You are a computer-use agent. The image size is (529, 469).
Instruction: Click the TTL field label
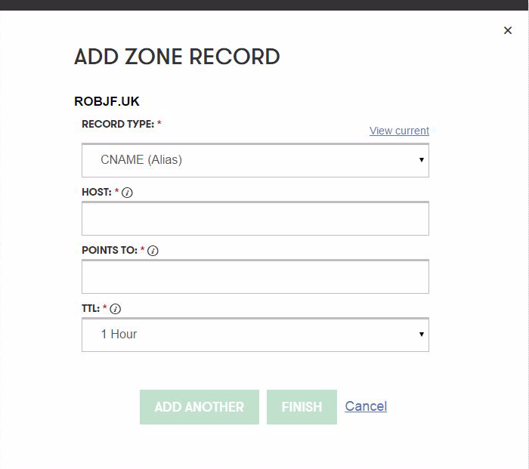90,309
